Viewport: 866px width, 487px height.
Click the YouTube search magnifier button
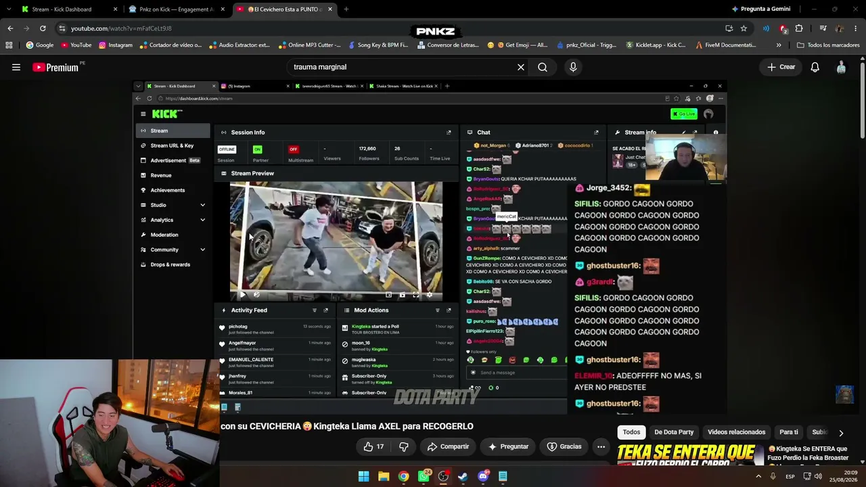543,67
